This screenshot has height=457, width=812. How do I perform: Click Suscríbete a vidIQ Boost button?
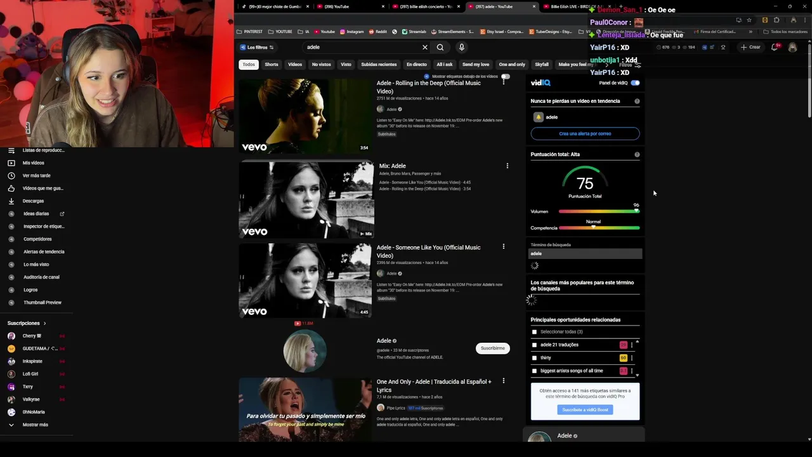click(585, 409)
